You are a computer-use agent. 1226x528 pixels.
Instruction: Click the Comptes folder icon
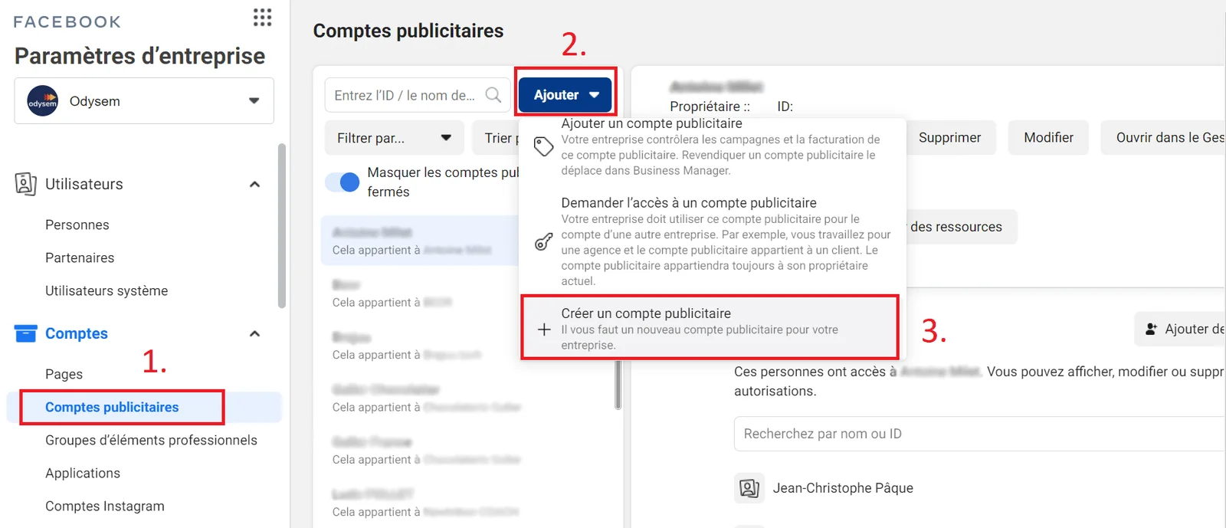pyautogui.click(x=26, y=333)
